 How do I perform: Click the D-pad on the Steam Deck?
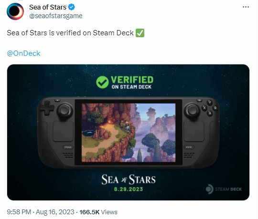point(47,108)
